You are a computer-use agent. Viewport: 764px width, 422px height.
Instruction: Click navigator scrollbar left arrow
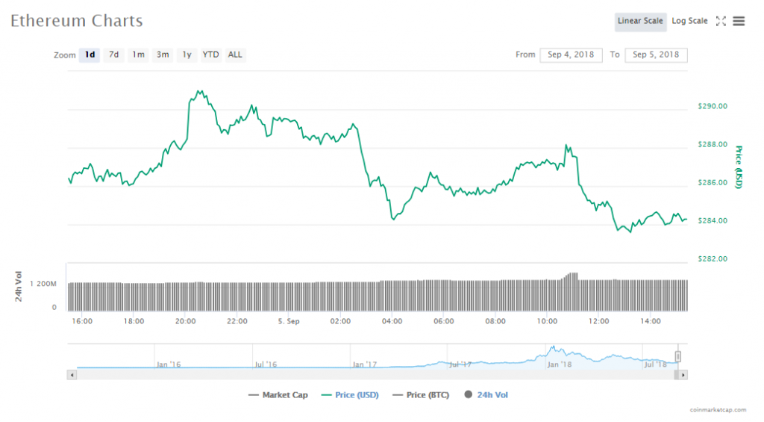coord(72,374)
